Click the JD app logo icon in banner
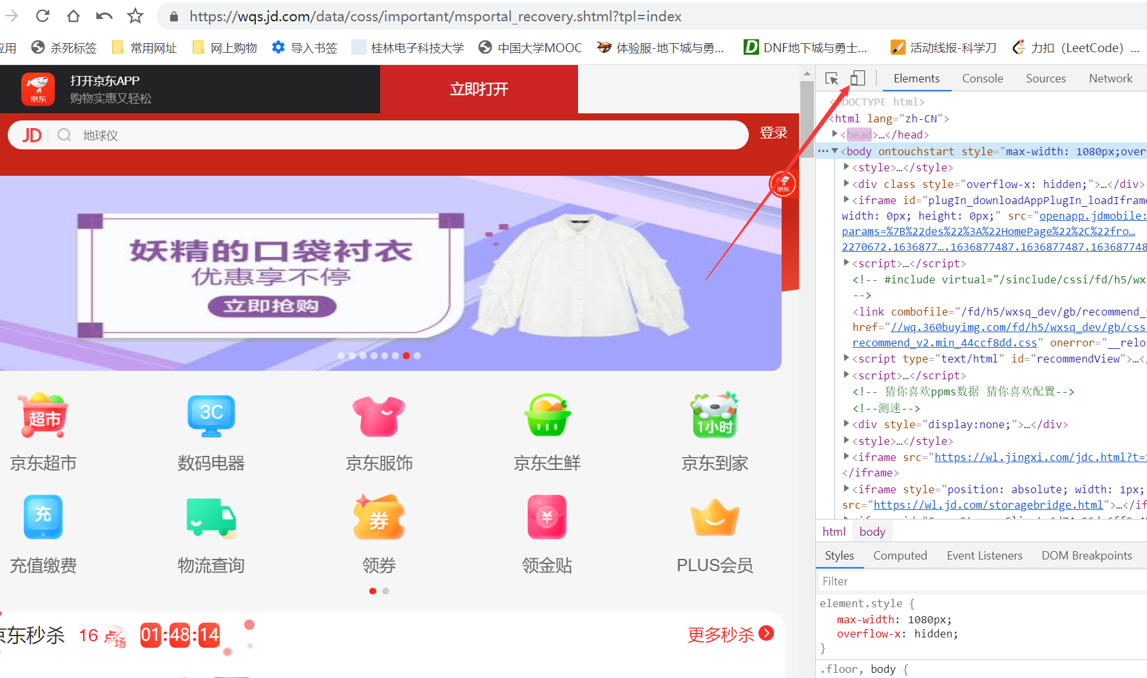Viewport: 1147px width, 678px height. [x=38, y=89]
